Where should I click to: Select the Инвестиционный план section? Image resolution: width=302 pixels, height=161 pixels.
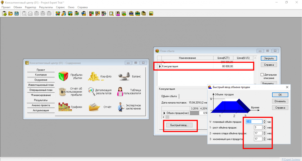tap(41, 85)
